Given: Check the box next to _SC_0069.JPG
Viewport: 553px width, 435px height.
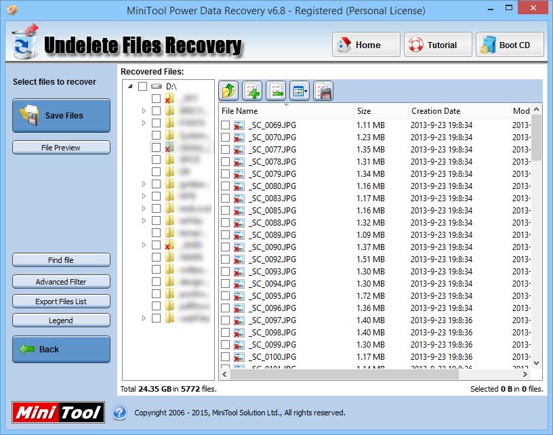Looking at the screenshot, I should click(226, 124).
